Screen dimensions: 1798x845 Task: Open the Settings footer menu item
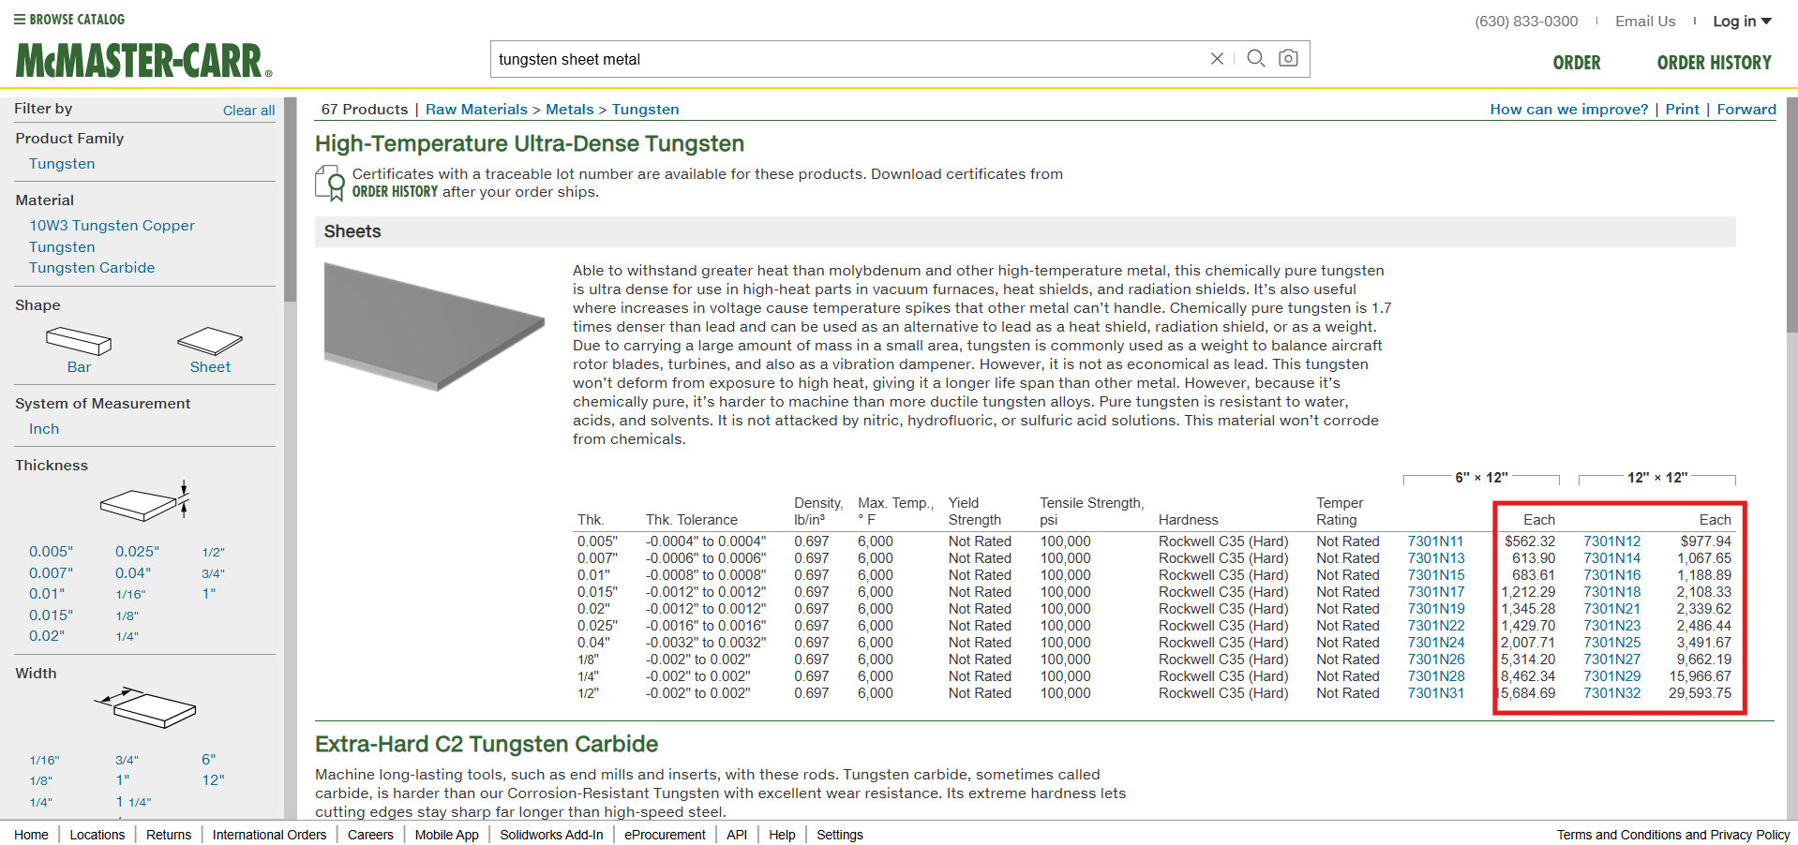pyautogui.click(x=840, y=835)
